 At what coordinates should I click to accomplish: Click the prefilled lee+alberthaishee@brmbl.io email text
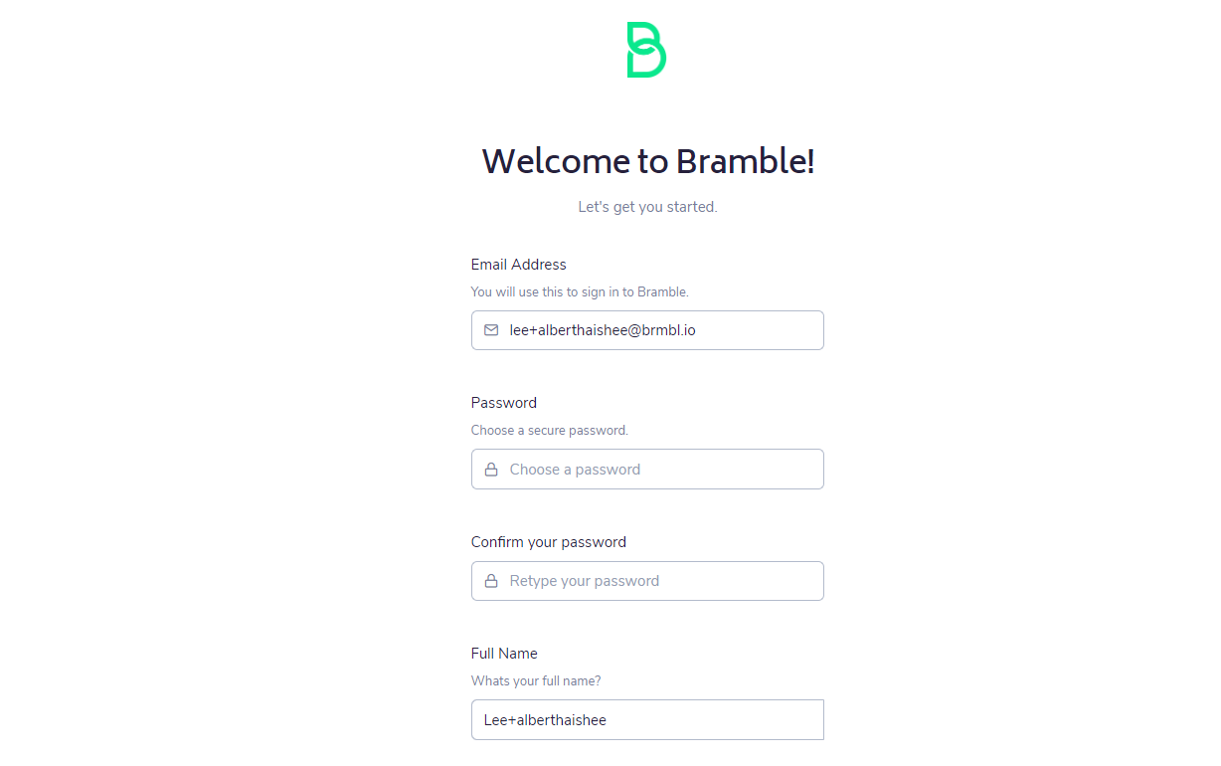pyautogui.click(x=603, y=330)
